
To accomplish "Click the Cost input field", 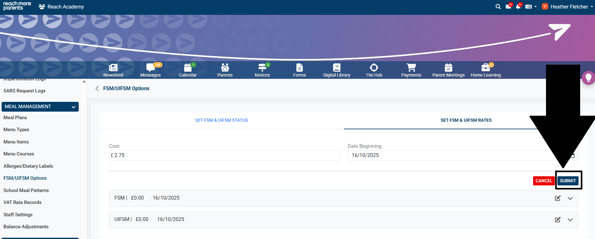I will [x=224, y=155].
